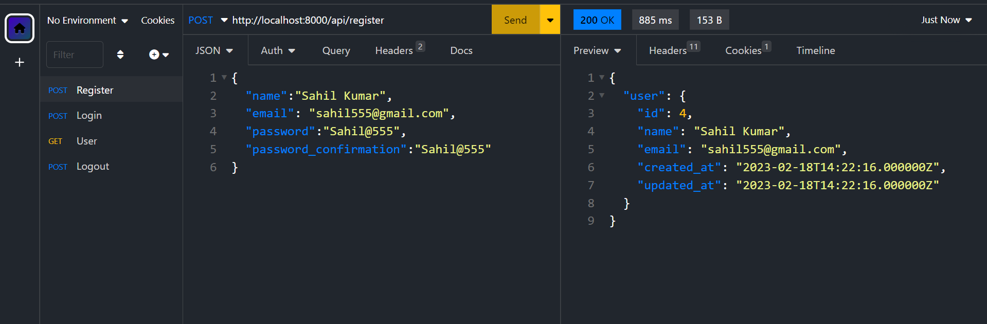
Task: Click the sort requests arrows icon
Action: click(x=120, y=55)
